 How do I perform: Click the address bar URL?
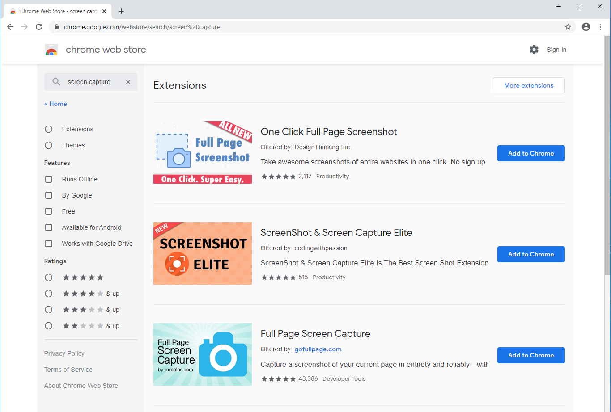pos(142,27)
